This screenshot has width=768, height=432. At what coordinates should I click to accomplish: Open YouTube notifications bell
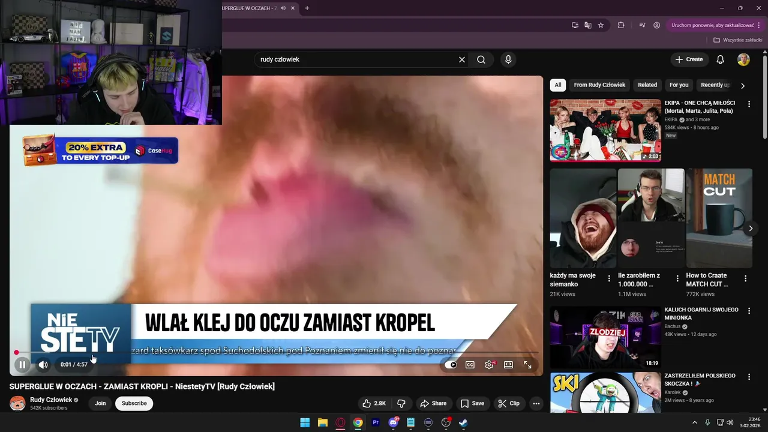pyautogui.click(x=721, y=59)
